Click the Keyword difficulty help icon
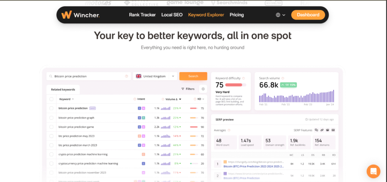The width and height of the screenshot is (387, 182). pyautogui.click(x=243, y=78)
